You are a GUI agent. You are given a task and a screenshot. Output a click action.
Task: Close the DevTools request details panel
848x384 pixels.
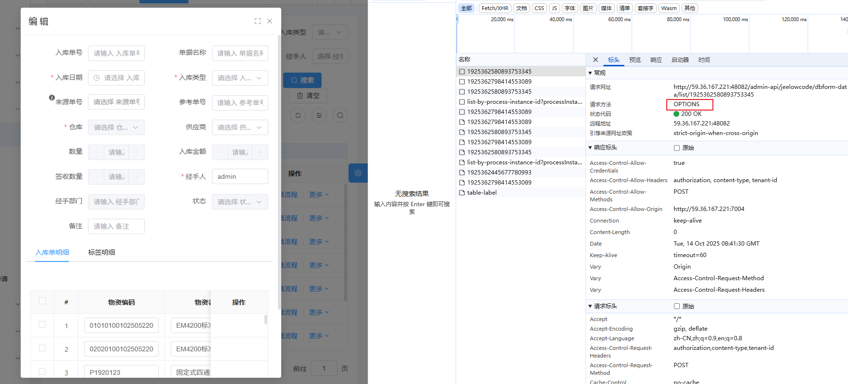596,60
